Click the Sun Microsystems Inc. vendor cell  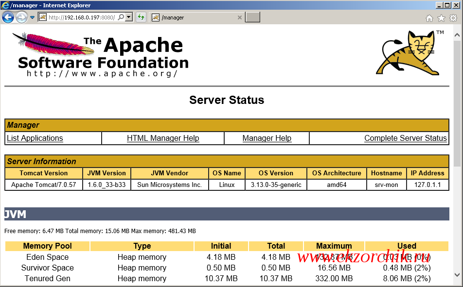coord(169,185)
